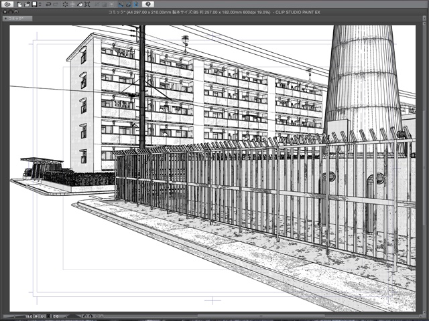Close the canvas window with X button
This screenshot has width=429, height=321.
(x=5, y=12)
